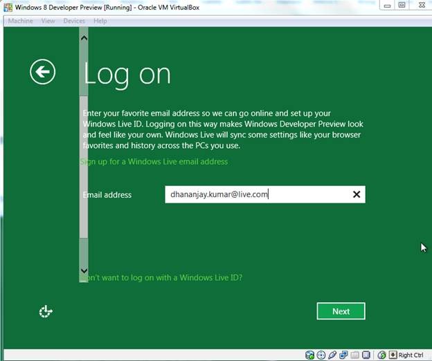The image size is (432, 361).
Task: Open the Devices menu
Action: 74,21
